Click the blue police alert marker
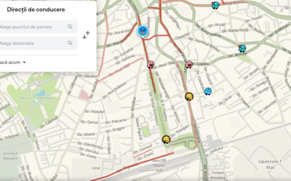The width and height of the screenshot is (291, 181). 143,31
